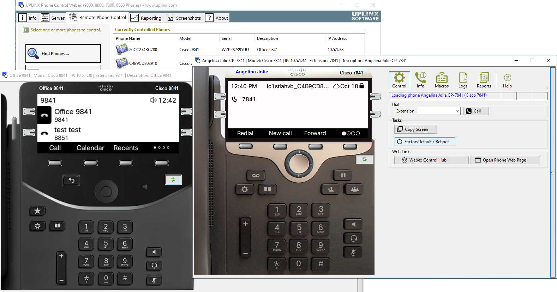Click the IP Address column header
557x292 pixels.
click(344, 38)
